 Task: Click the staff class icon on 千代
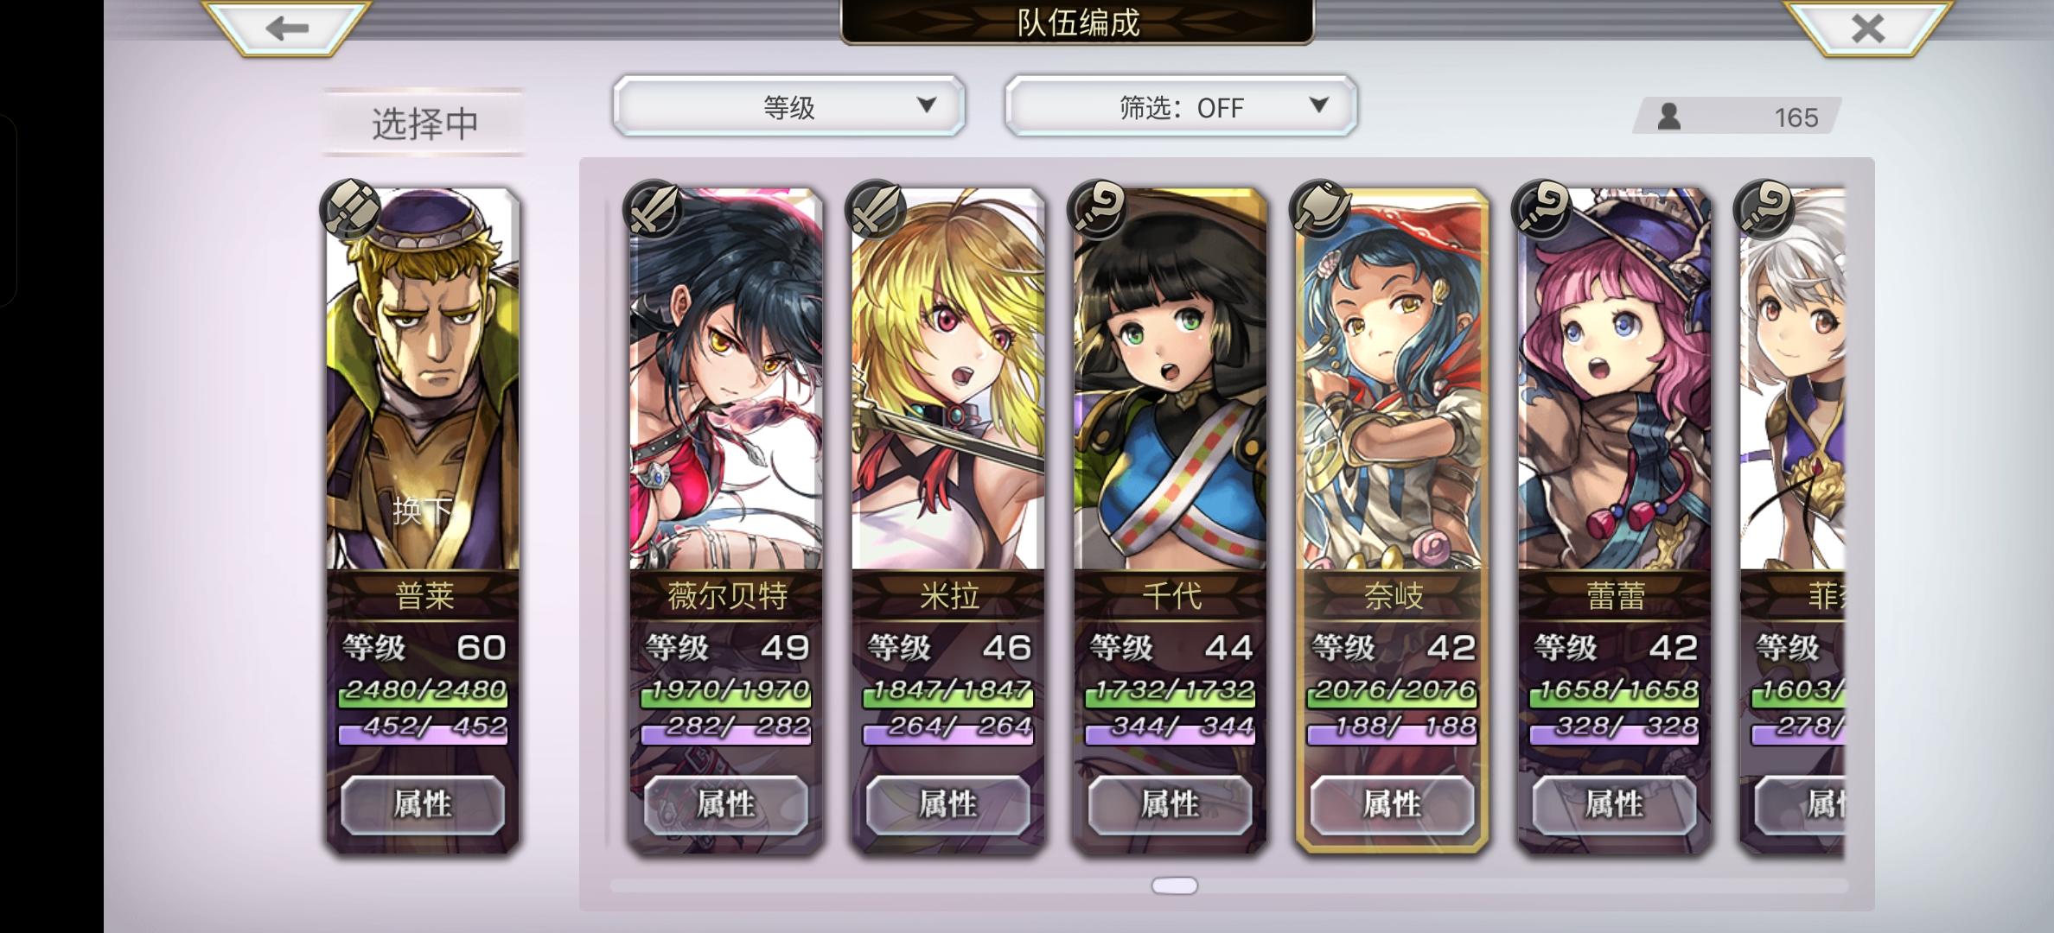1097,210
